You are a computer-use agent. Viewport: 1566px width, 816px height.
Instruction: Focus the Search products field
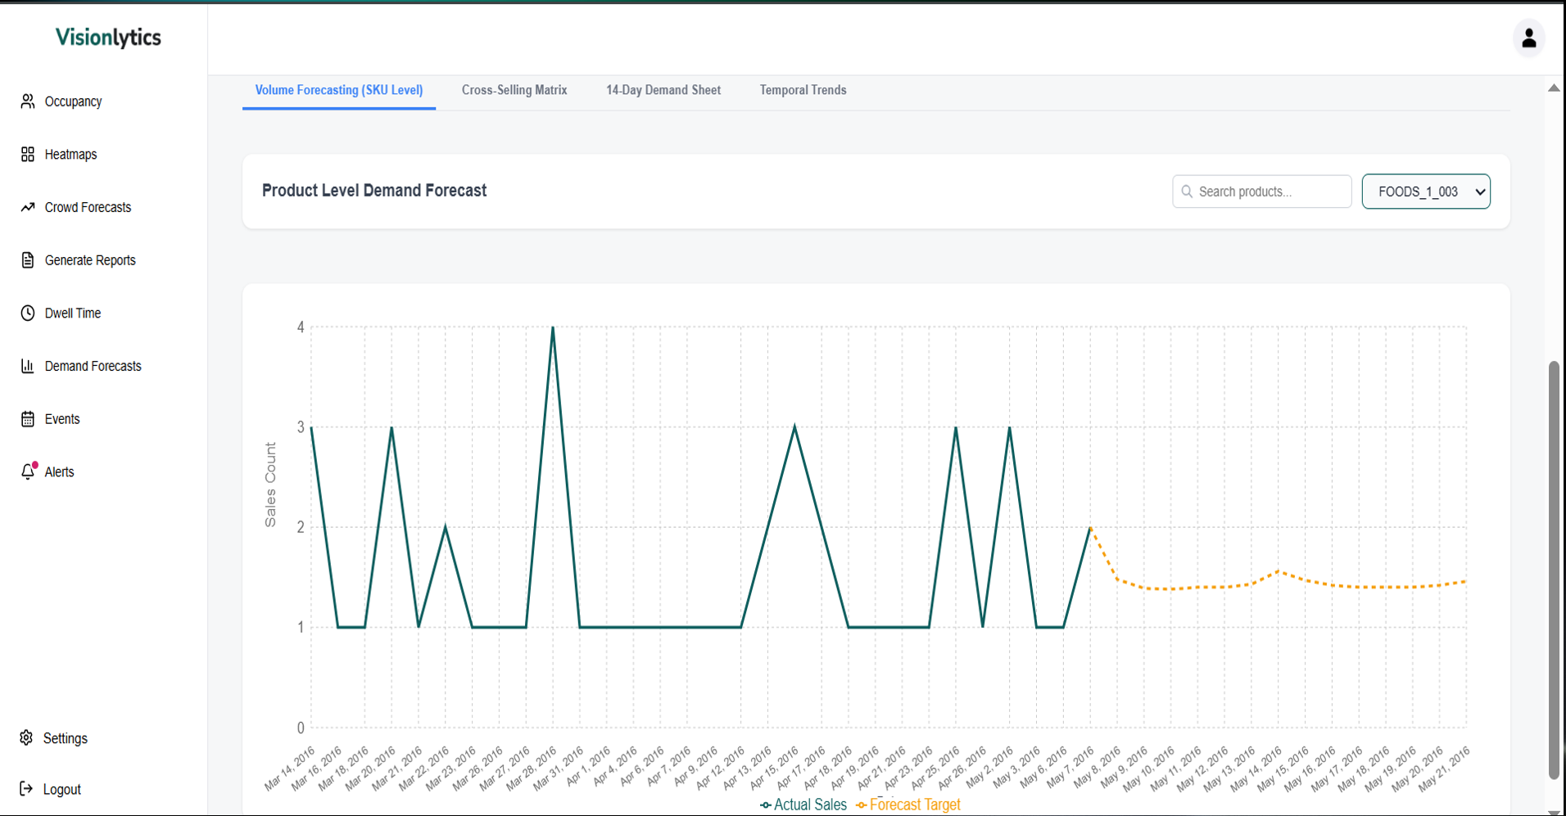1261,192
